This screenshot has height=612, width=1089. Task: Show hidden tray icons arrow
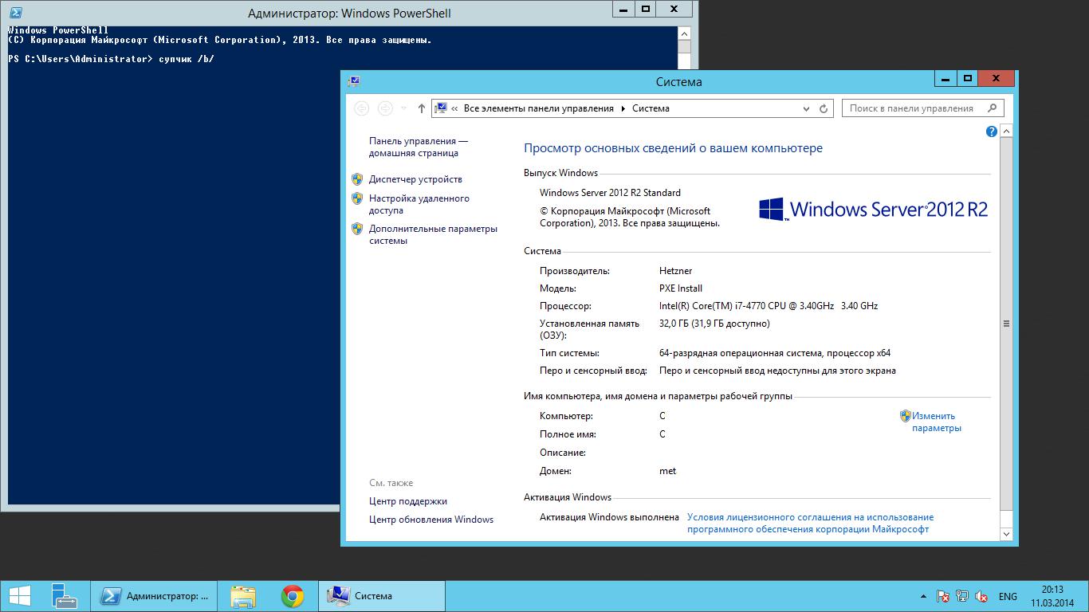point(923,596)
